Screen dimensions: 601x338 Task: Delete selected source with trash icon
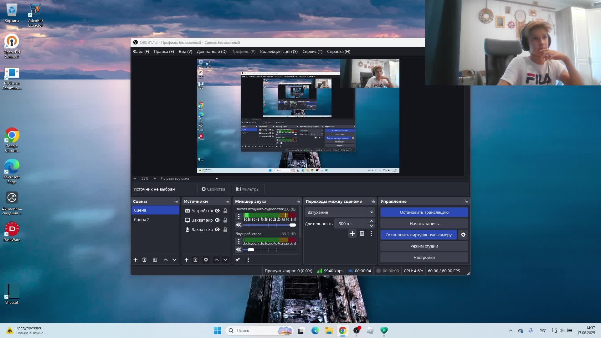point(195,260)
